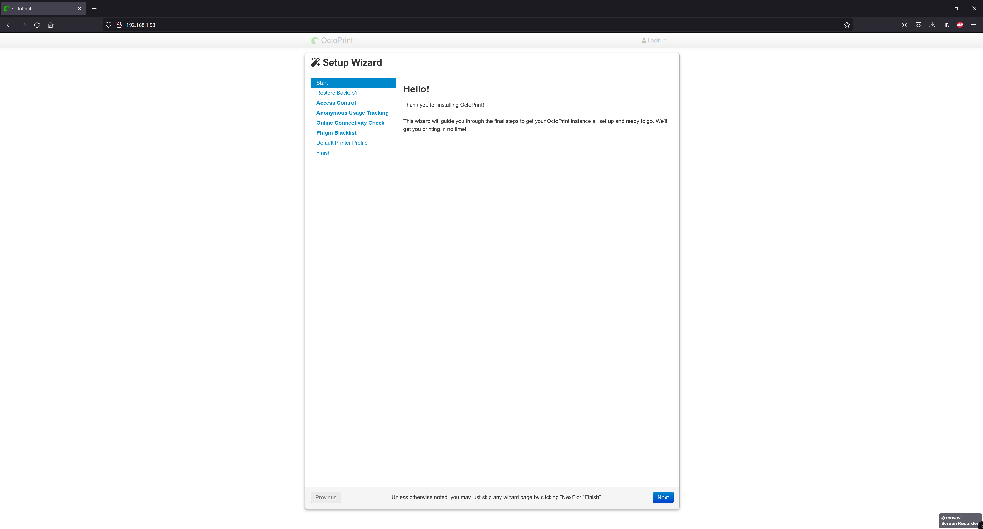The height and width of the screenshot is (529, 983).
Task: Click the OctoPrint logo in navbar
Action: 332,40
